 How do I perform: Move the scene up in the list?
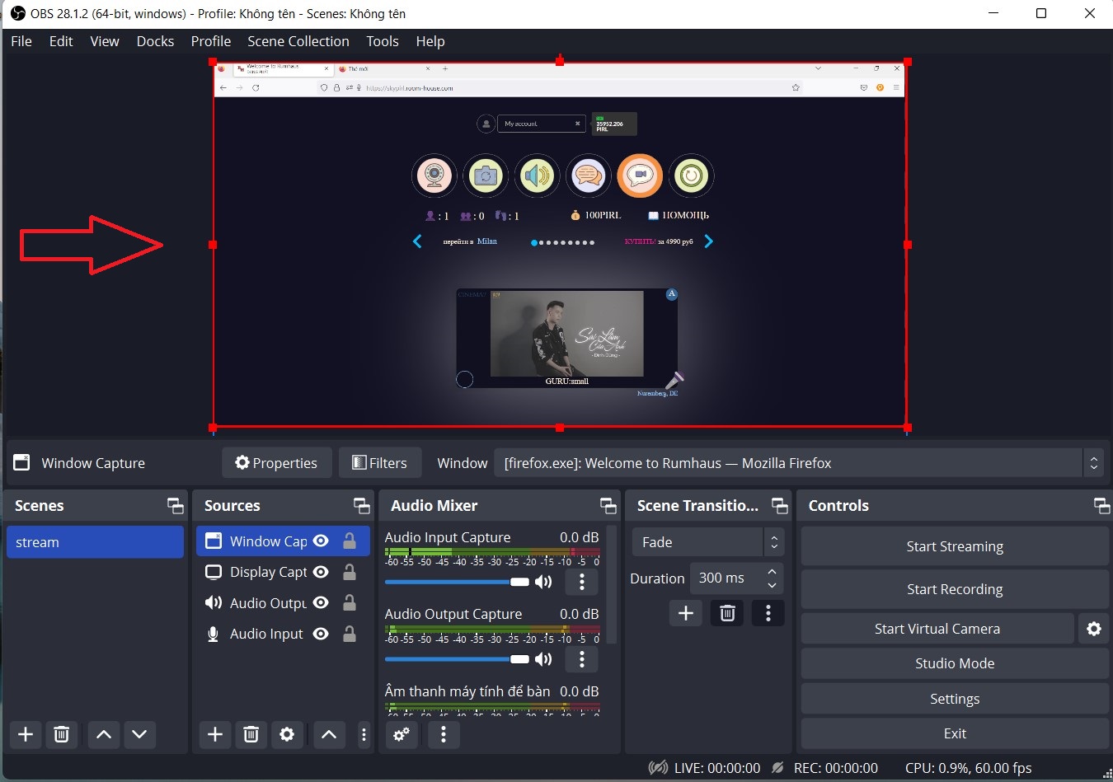104,734
